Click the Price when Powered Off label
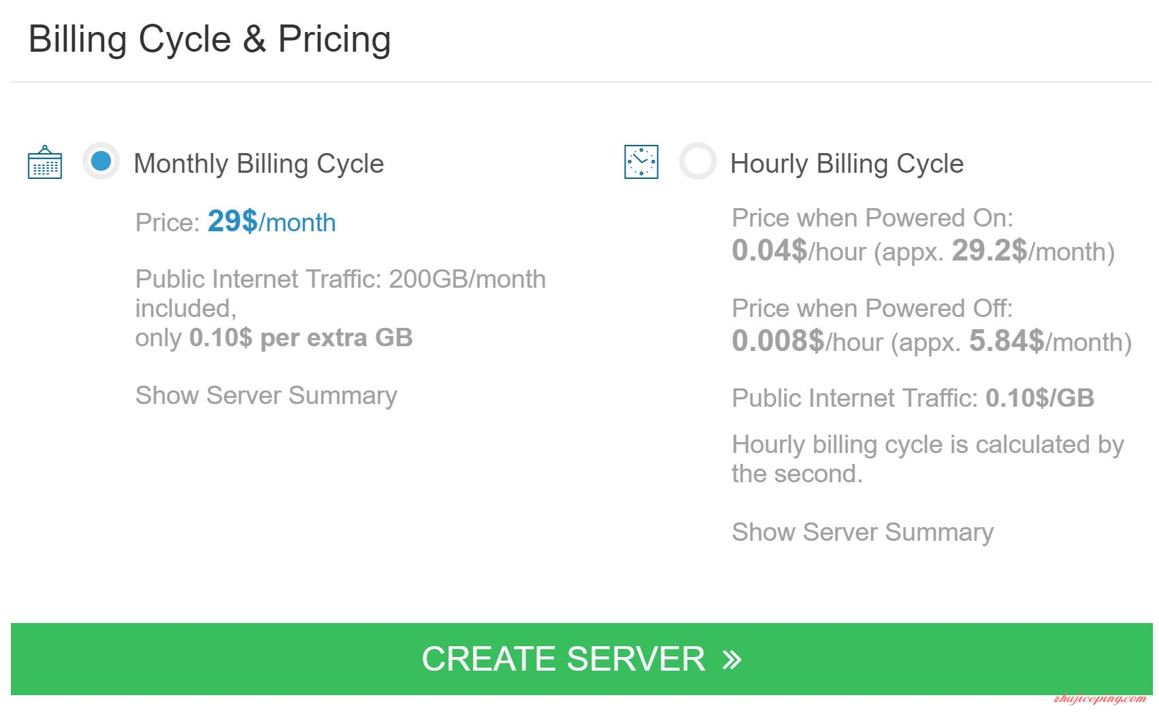This screenshot has height=721, width=1159. tap(872, 308)
